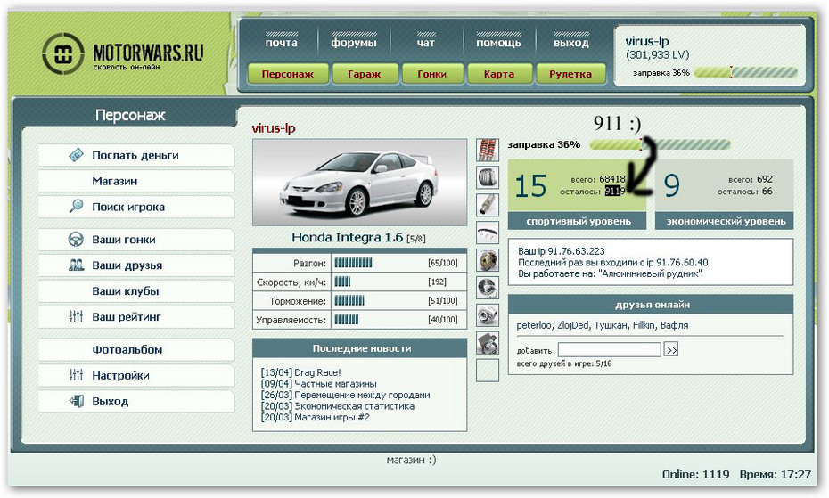Click the Motorwars.ru logo
The width and height of the screenshot is (829, 498).
tap(123, 53)
